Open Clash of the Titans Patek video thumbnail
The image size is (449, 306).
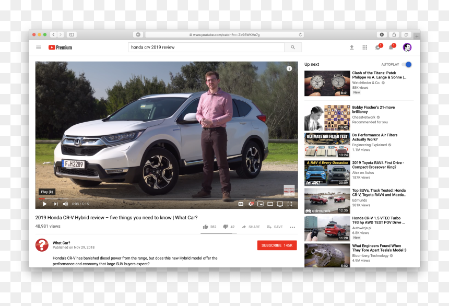pos(327,84)
